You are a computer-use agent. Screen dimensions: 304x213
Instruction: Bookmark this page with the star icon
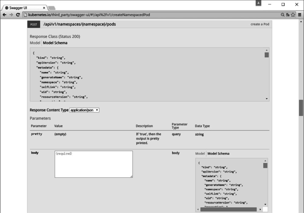point(293,15)
